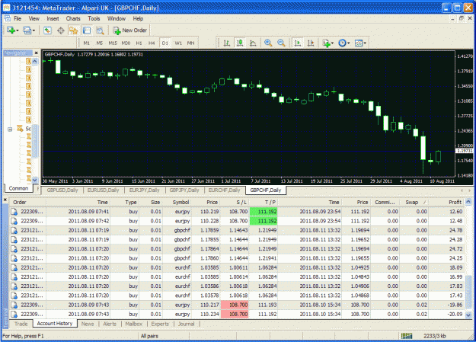The image size is (476, 342).
Task: Select the line chart type icon
Action: (253, 43)
